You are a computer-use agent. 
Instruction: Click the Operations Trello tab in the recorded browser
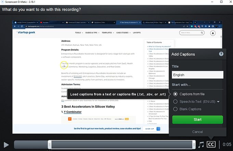pos(103,22)
